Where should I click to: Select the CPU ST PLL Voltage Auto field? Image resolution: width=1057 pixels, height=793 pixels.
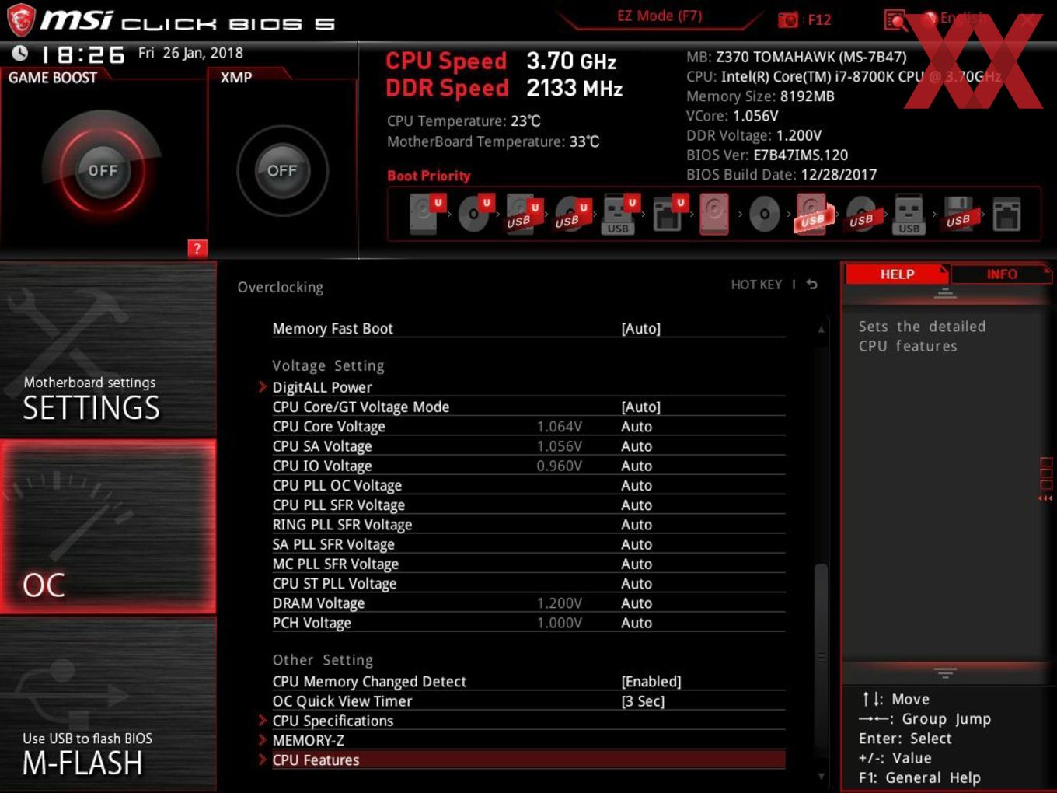pyautogui.click(x=637, y=583)
